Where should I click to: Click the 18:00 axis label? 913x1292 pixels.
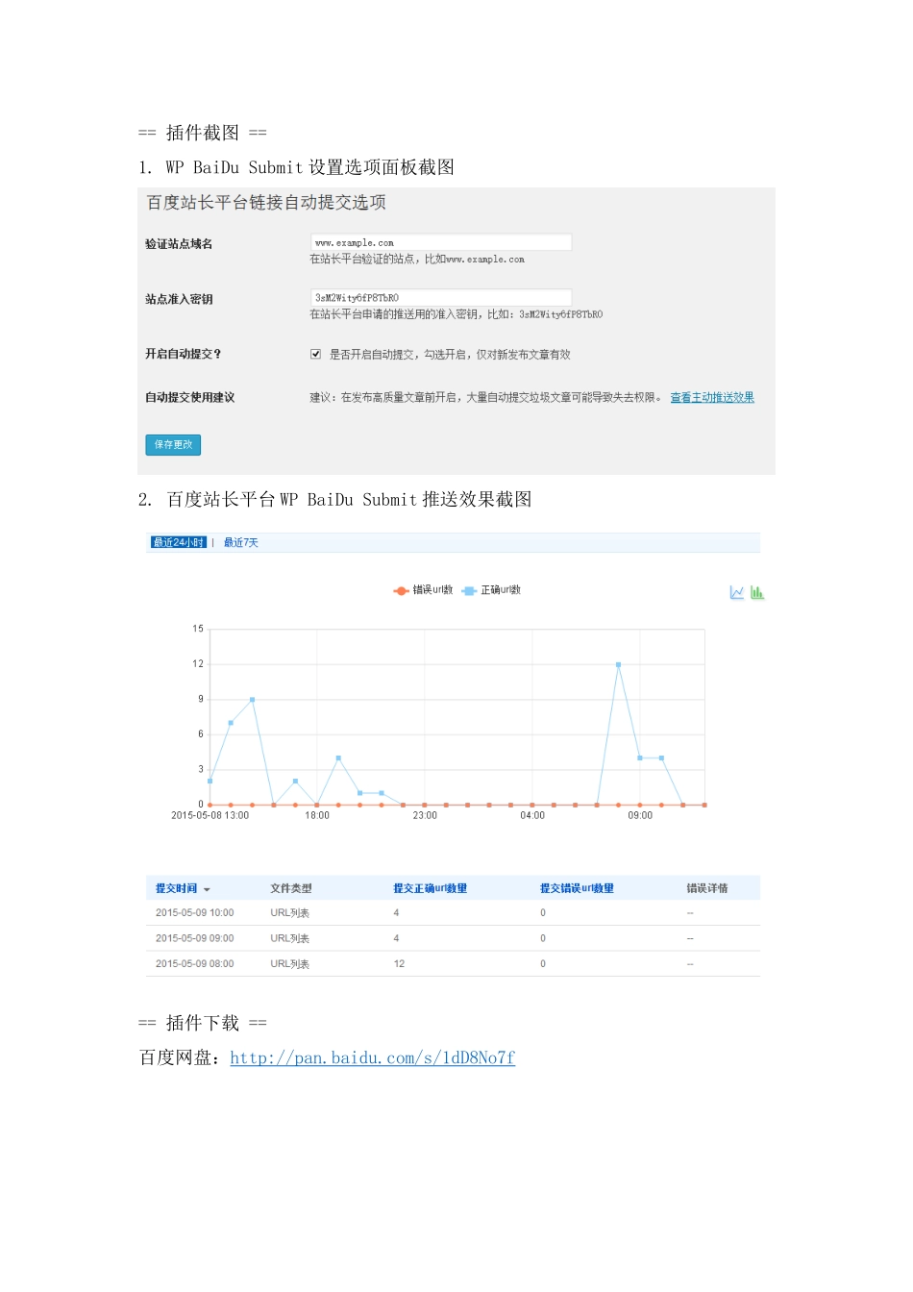(317, 815)
